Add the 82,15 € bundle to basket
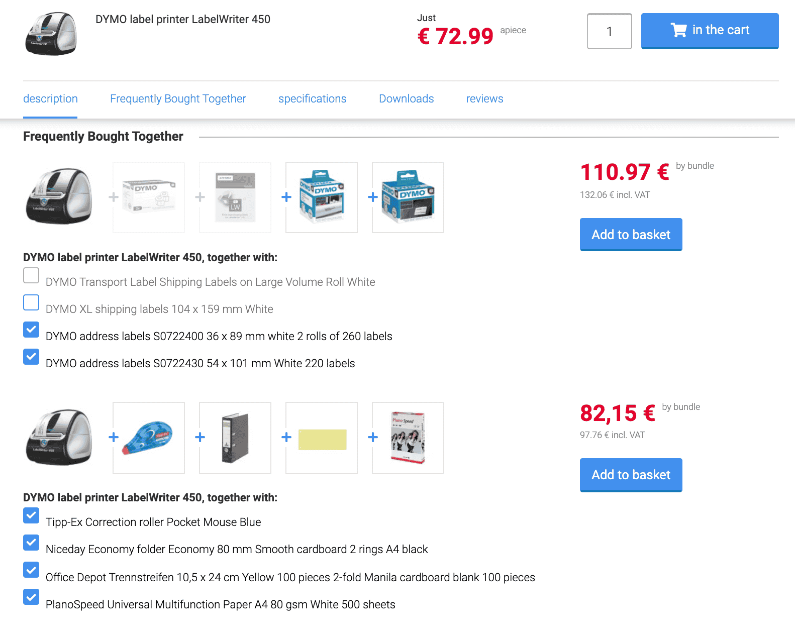795x639 pixels. coord(631,475)
